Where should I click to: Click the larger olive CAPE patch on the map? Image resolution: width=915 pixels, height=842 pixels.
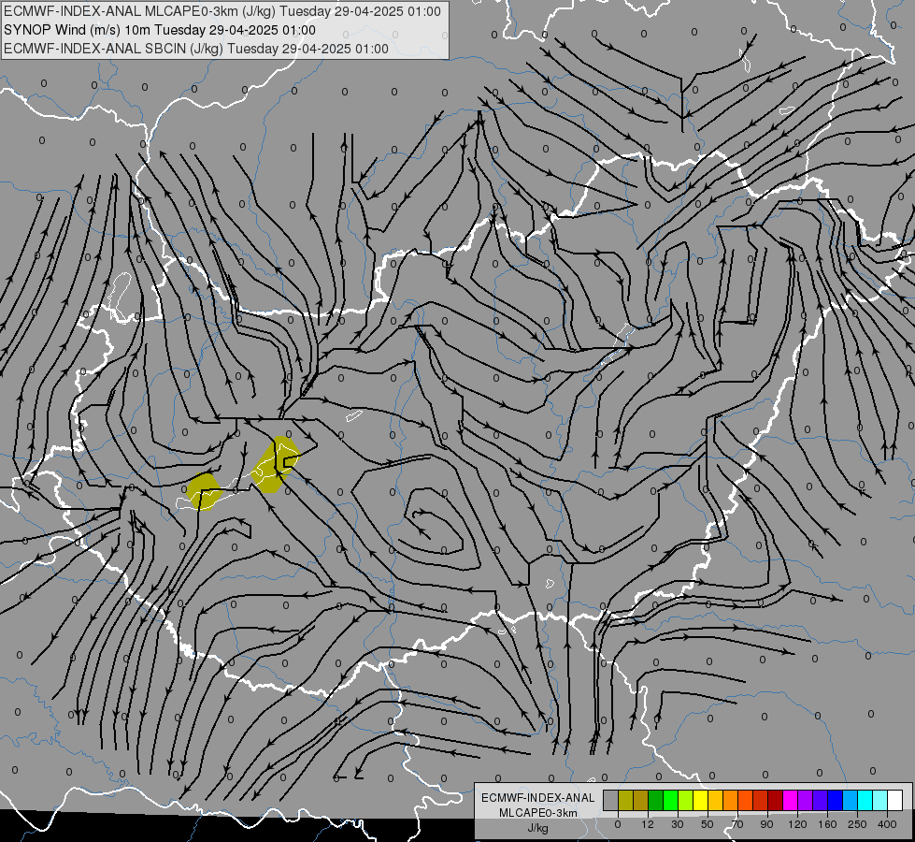click(x=275, y=465)
